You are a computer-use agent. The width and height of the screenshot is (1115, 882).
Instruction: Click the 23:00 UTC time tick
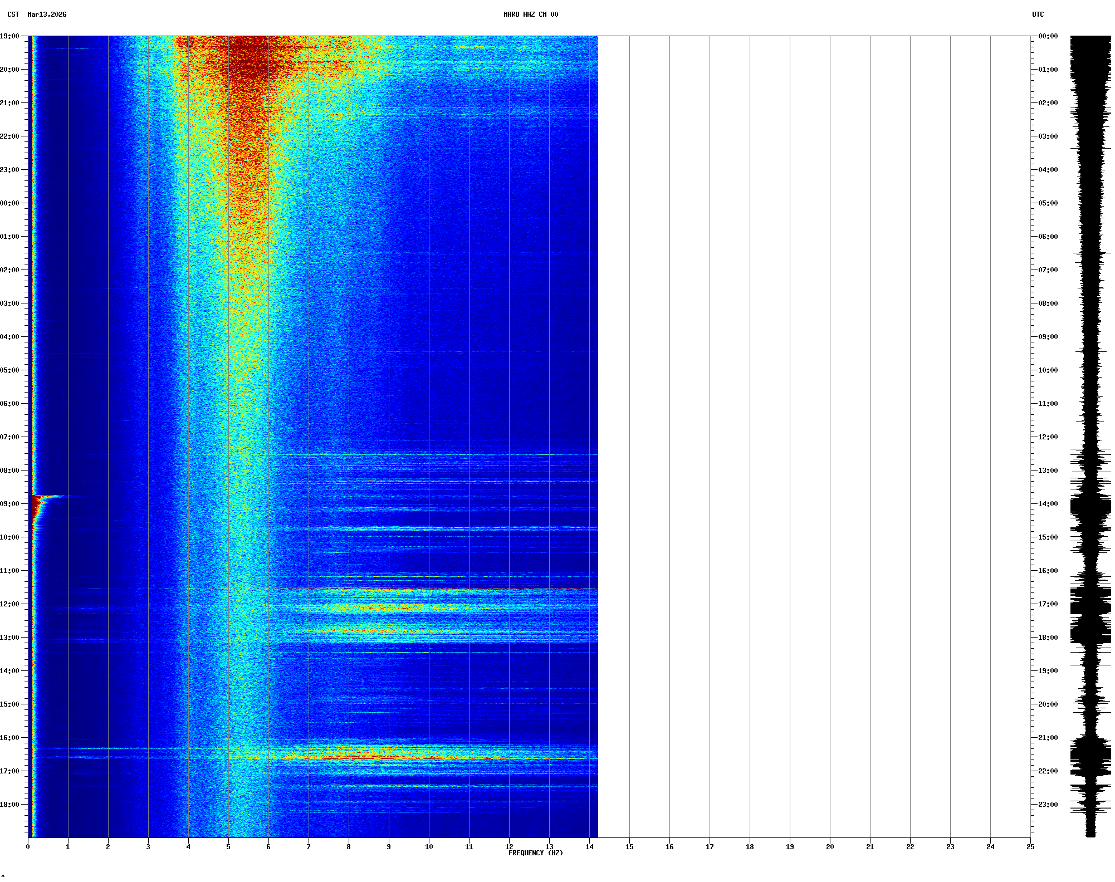(1048, 805)
